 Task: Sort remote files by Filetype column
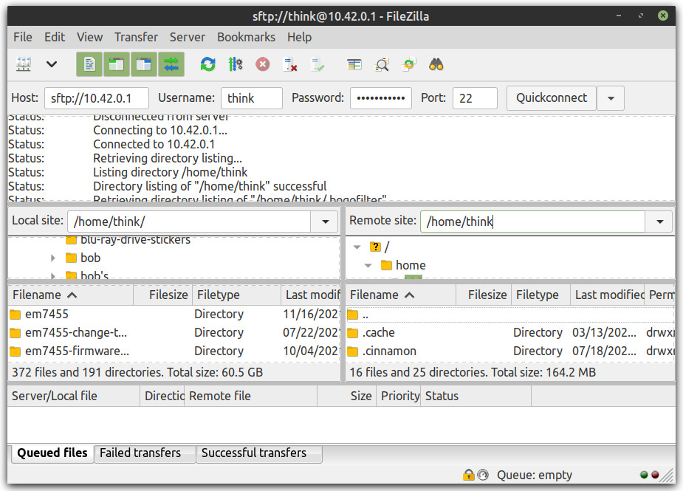click(x=540, y=295)
